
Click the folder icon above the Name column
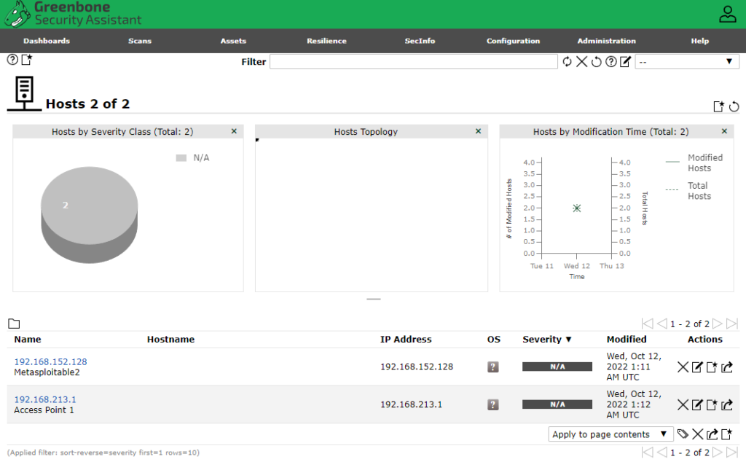(14, 324)
